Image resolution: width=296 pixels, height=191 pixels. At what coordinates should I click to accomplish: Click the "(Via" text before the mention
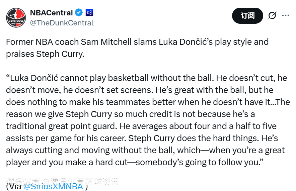(13, 186)
